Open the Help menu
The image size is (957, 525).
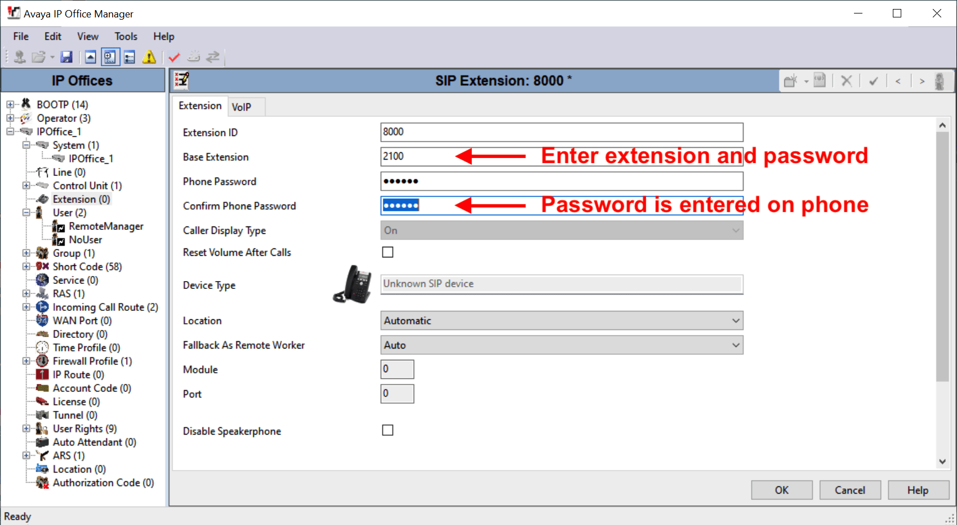(164, 37)
